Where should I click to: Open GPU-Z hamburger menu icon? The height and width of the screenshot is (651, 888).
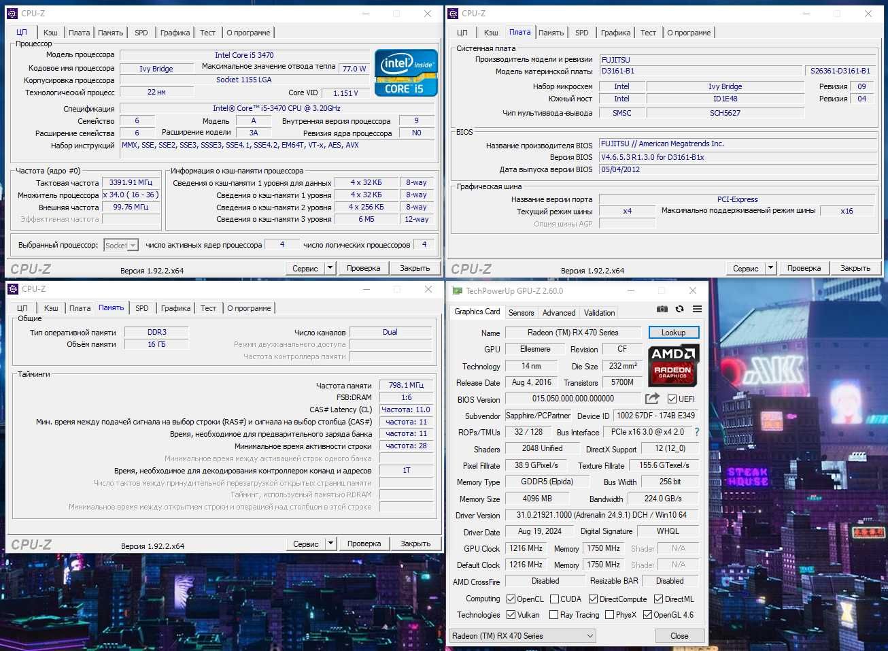[x=697, y=309]
